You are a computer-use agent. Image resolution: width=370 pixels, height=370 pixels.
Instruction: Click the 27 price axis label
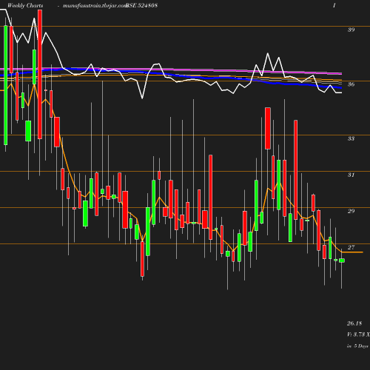click(351, 247)
